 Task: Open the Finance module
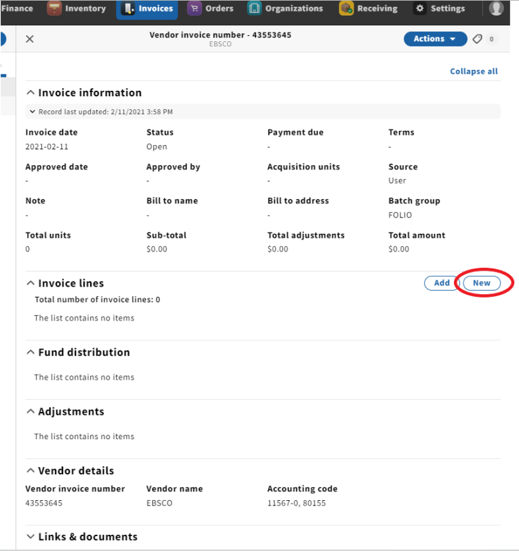coord(16,8)
